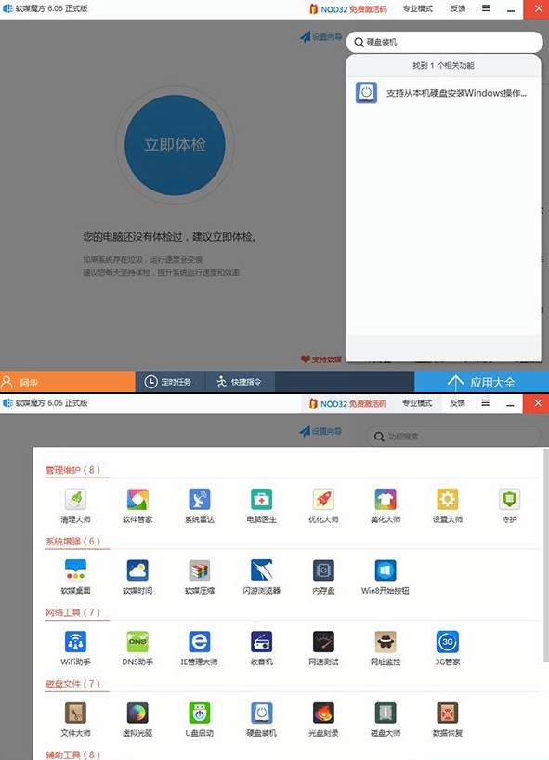
Task: Minimize the upper 软媒魔方 window
Action: coord(511,9)
